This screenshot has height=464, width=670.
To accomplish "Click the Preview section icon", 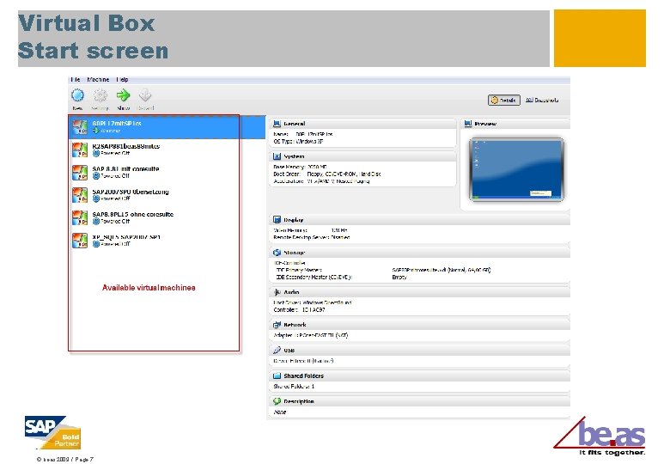I will (468, 124).
